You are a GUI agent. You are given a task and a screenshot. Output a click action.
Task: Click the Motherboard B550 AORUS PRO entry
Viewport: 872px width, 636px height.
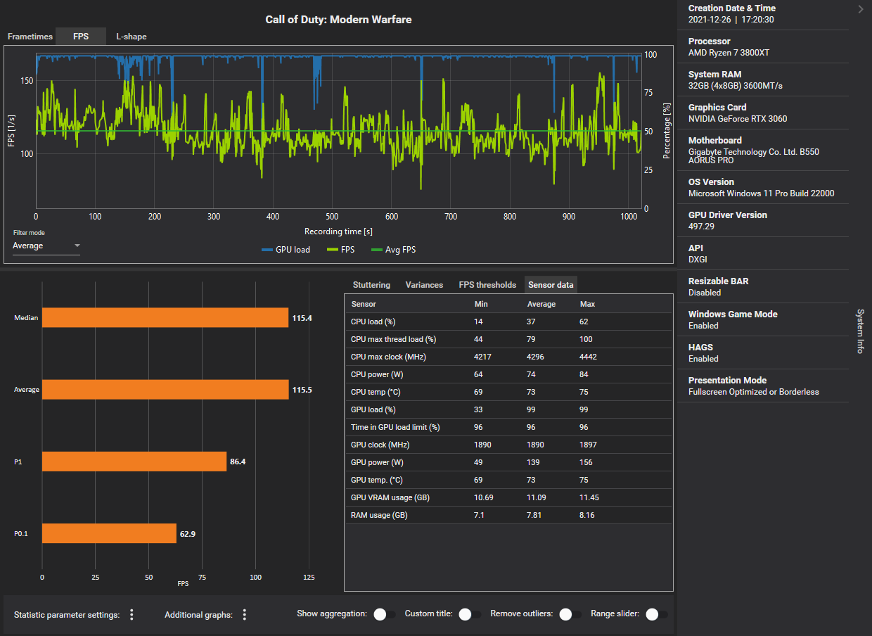(x=763, y=150)
